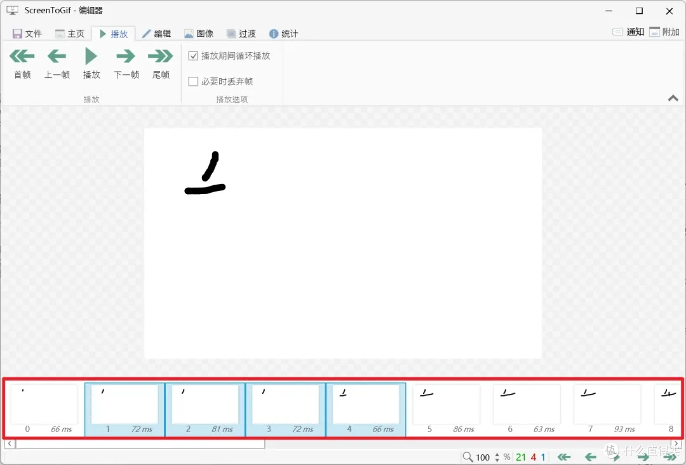Click the zoom magnifier icon in status bar
Viewport: 686px width, 465px height.
(467, 457)
